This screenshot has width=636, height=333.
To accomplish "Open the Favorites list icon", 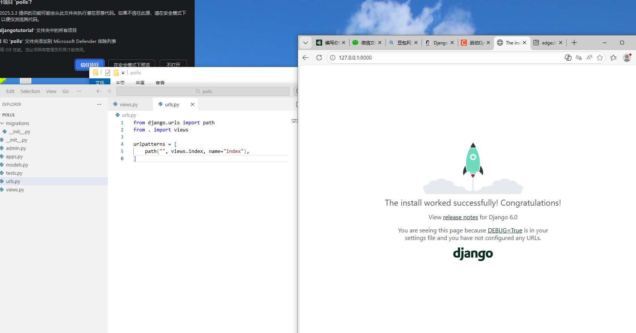I will [x=613, y=58].
